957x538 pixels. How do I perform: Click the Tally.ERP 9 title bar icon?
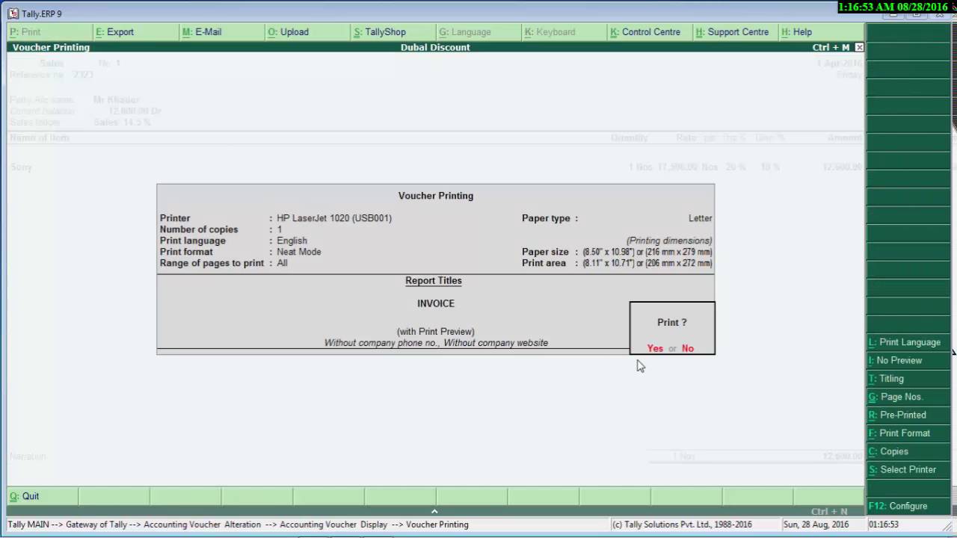click(13, 13)
